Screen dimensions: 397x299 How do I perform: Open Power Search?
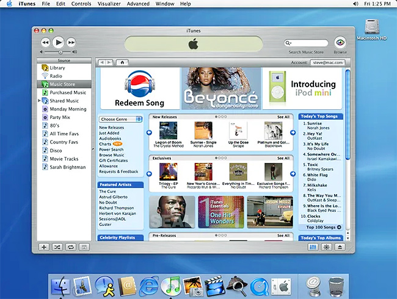coord(111,149)
